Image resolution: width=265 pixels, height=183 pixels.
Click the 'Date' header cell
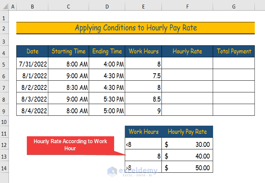(32, 51)
